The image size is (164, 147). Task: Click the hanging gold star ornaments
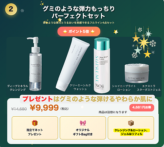[143, 42]
